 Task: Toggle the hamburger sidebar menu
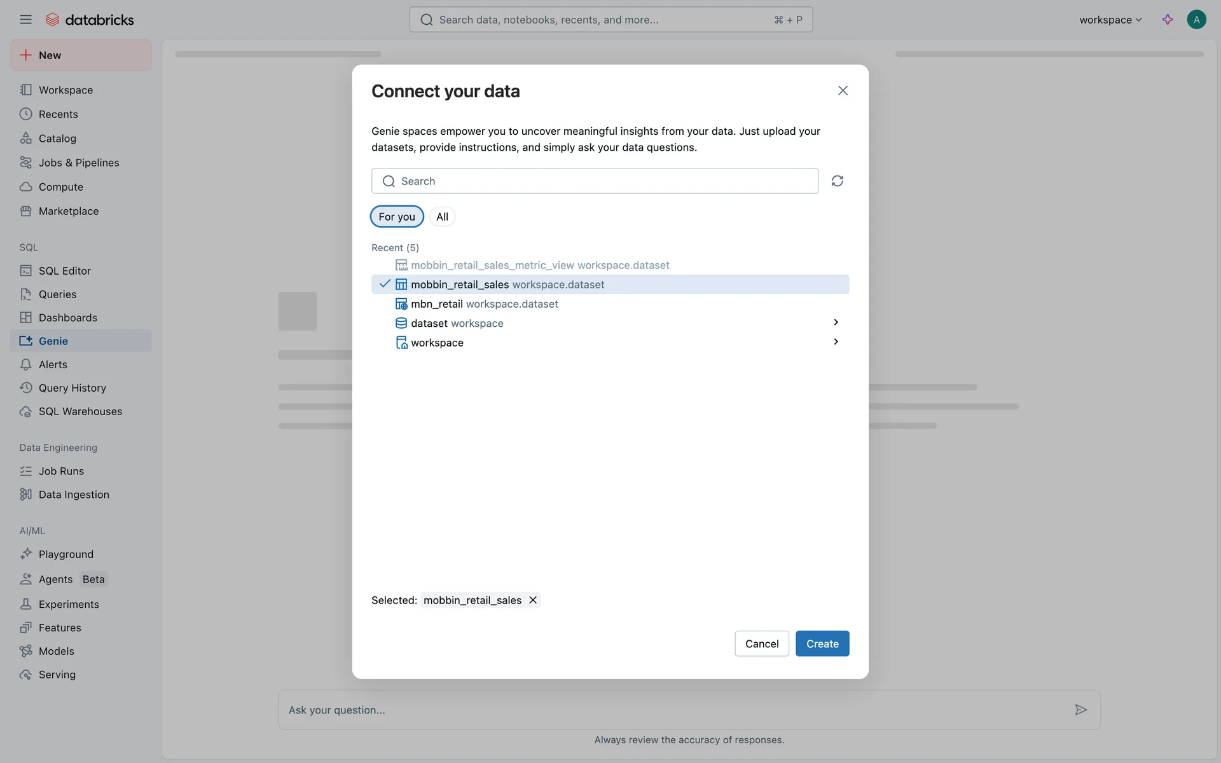[x=25, y=20]
